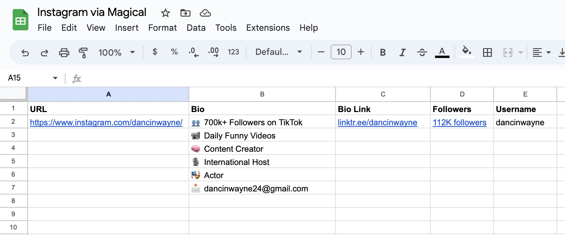The height and width of the screenshot is (235, 565).
Task: Change text color with the A icon
Action: pyautogui.click(x=442, y=52)
